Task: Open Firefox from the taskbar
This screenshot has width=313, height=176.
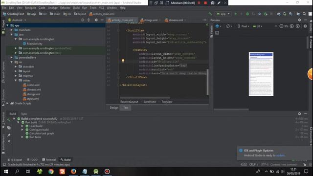Action: [73, 172]
